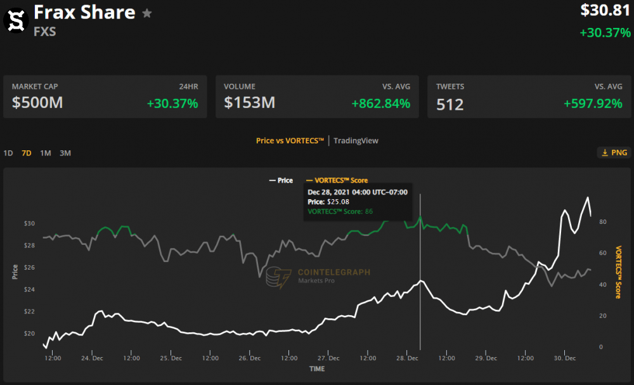Click the Frax Share title
This screenshot has height=385, width=634.
point(84,13)
